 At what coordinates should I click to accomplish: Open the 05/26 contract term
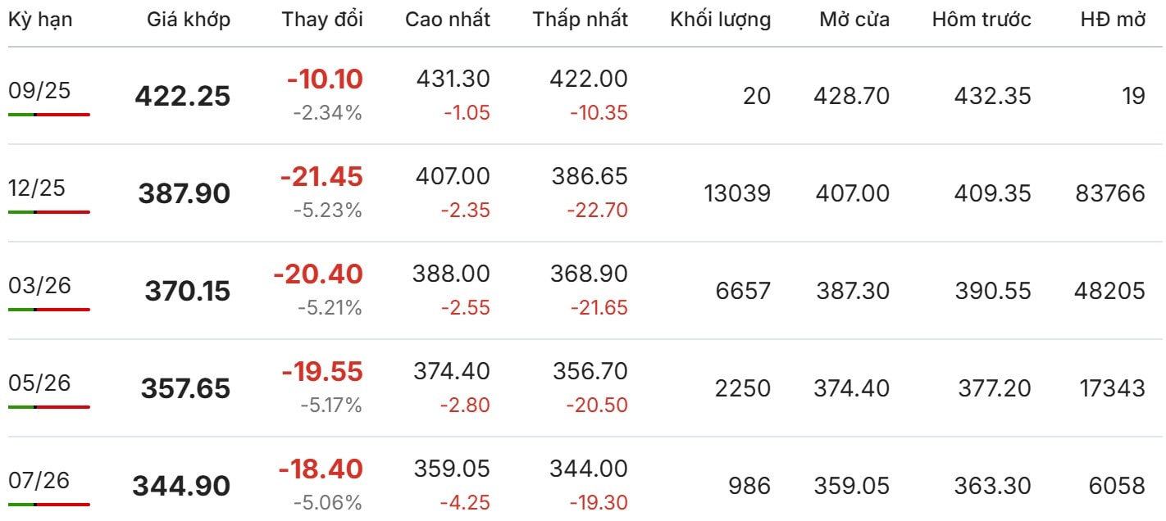click(39, 383)
